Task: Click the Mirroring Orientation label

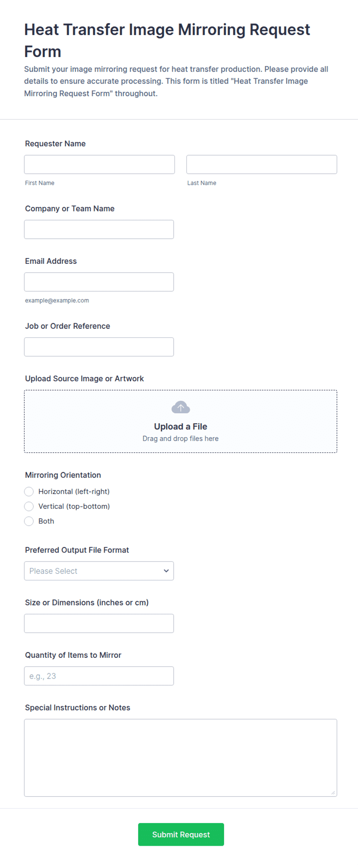Action: (x=63, y=475)
